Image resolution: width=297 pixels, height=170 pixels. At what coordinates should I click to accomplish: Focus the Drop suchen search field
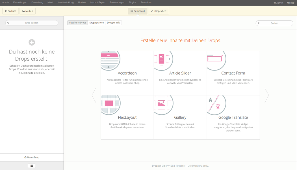32,23
